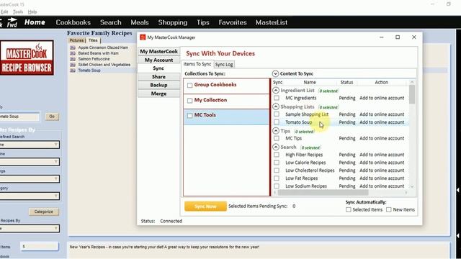
Task: Tick the Low Calorie Recipes checkbox
Action: 277,163
